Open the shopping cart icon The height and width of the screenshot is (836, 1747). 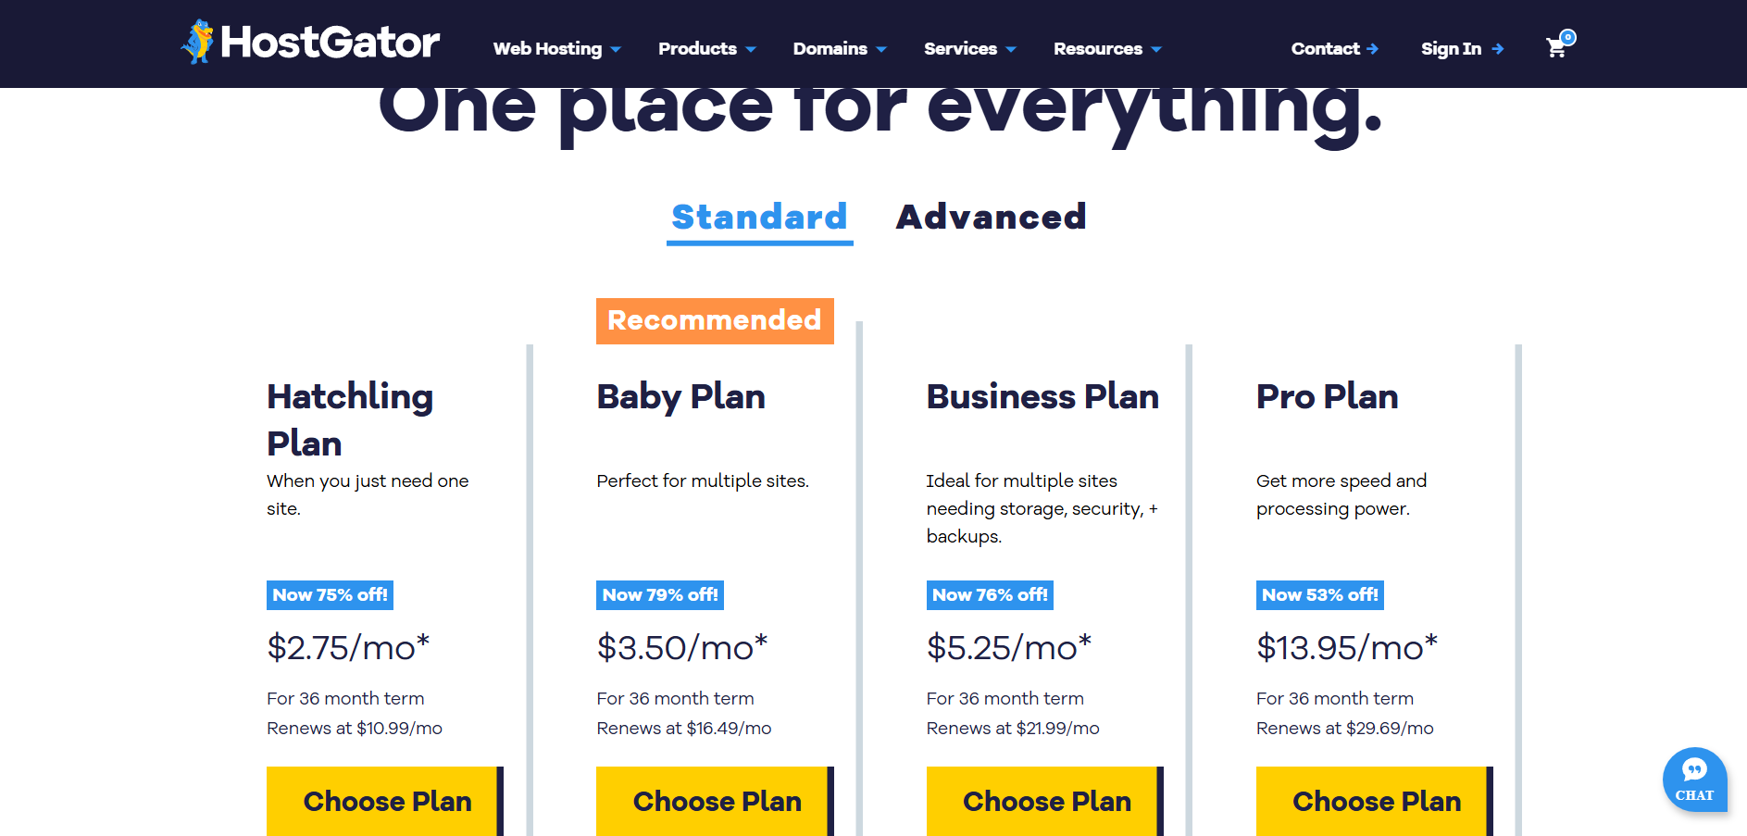click(1557, 47)
